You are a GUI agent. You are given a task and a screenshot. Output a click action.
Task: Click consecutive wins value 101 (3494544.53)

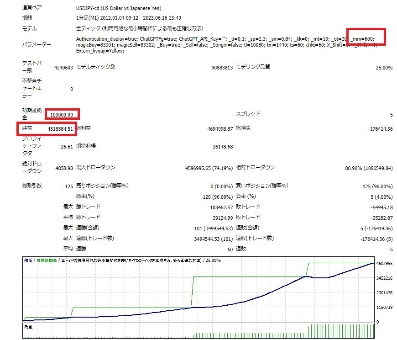point(214,228)
